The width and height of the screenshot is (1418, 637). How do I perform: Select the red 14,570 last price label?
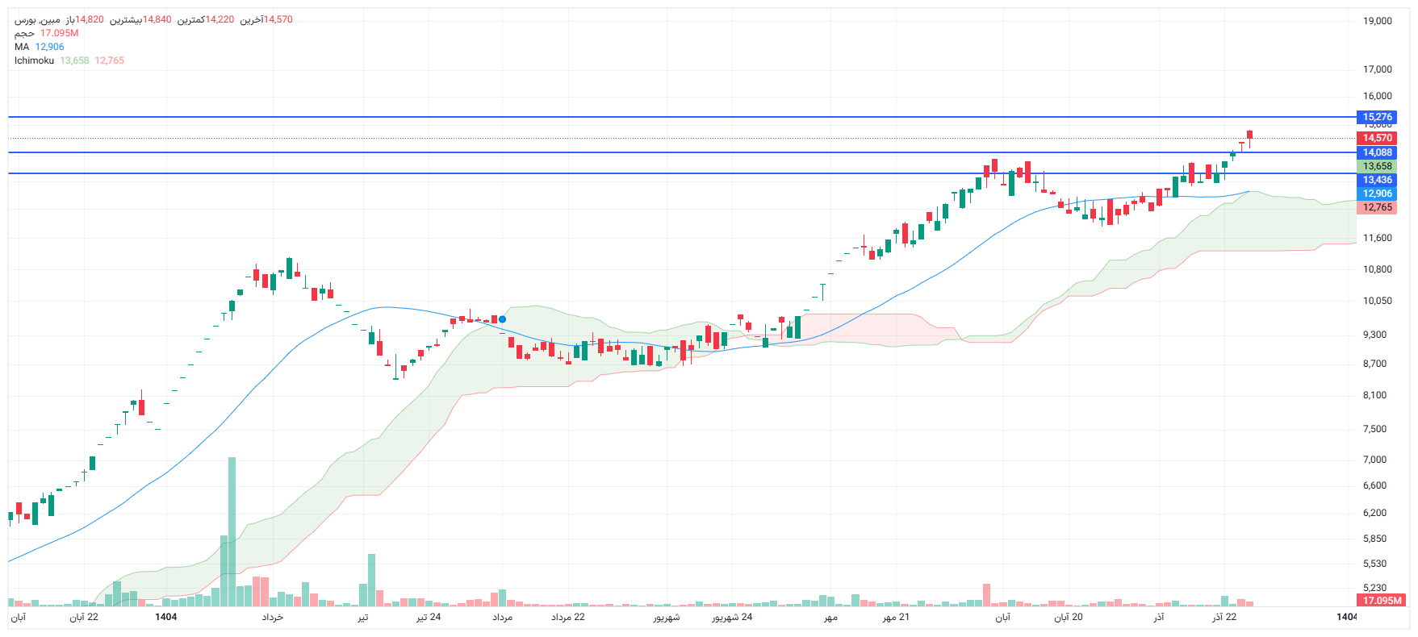tap(1377, 138)
